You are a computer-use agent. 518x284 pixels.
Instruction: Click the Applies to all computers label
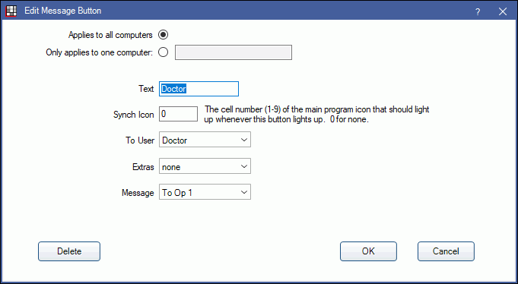pos(110,35)
